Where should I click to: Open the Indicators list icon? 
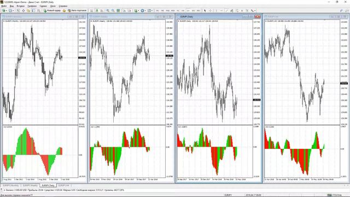tap(136, 10)
